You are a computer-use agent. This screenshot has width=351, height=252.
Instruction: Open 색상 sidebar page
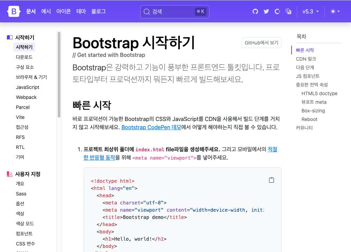click(x=20, y=214)
